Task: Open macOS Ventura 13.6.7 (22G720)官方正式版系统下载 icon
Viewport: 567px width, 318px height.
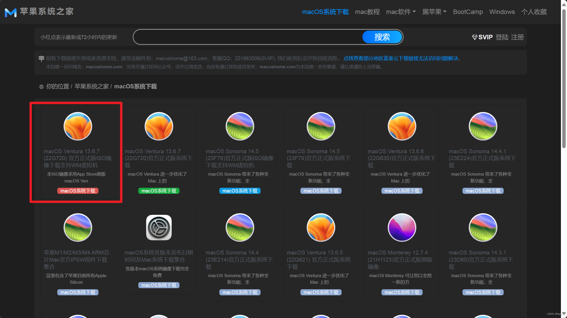Action: click(159, 126)
